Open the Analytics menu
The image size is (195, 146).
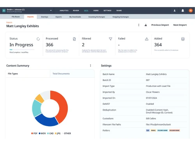click(64, 11)
